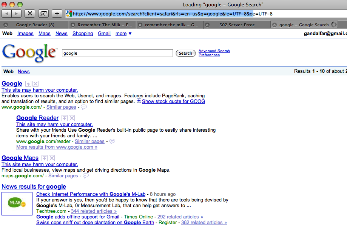The image size is (347, 226).
Task: Click the web clip scissors toolbar button
Action: click(x=43, y=14)
